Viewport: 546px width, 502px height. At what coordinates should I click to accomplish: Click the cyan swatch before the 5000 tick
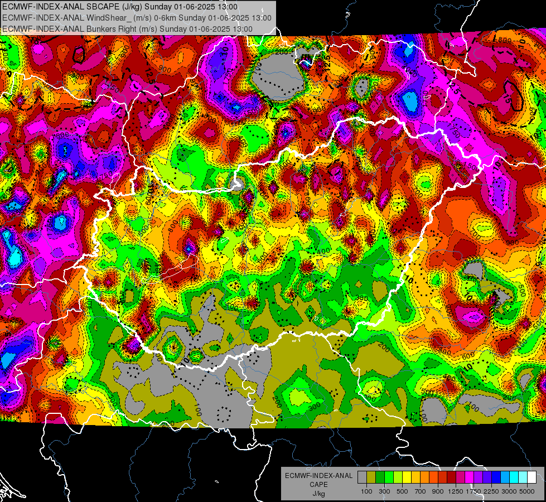[514, 477]
